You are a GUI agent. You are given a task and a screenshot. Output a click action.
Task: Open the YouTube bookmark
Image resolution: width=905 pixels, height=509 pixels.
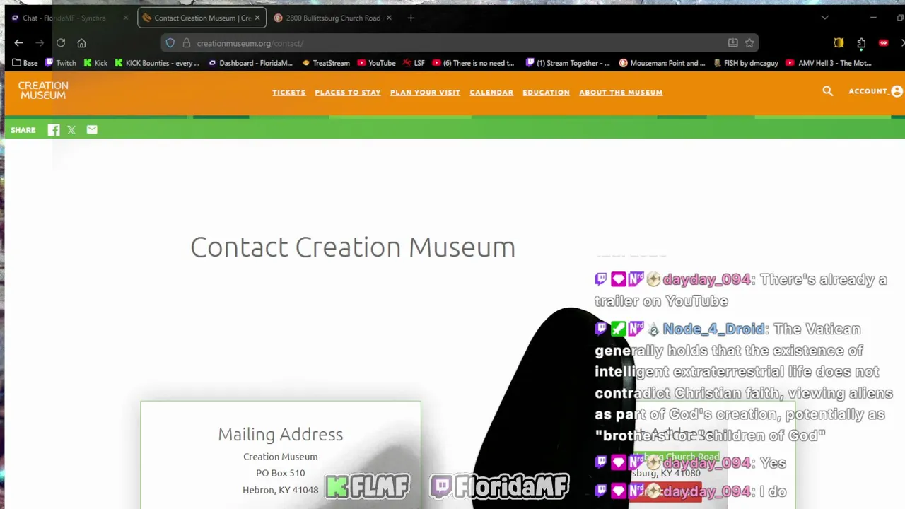point(376,63)
